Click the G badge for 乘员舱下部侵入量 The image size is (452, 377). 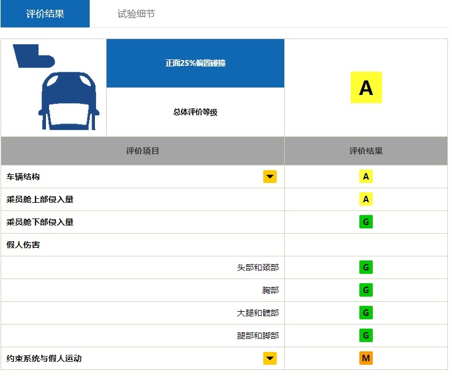tap(366, 222)
